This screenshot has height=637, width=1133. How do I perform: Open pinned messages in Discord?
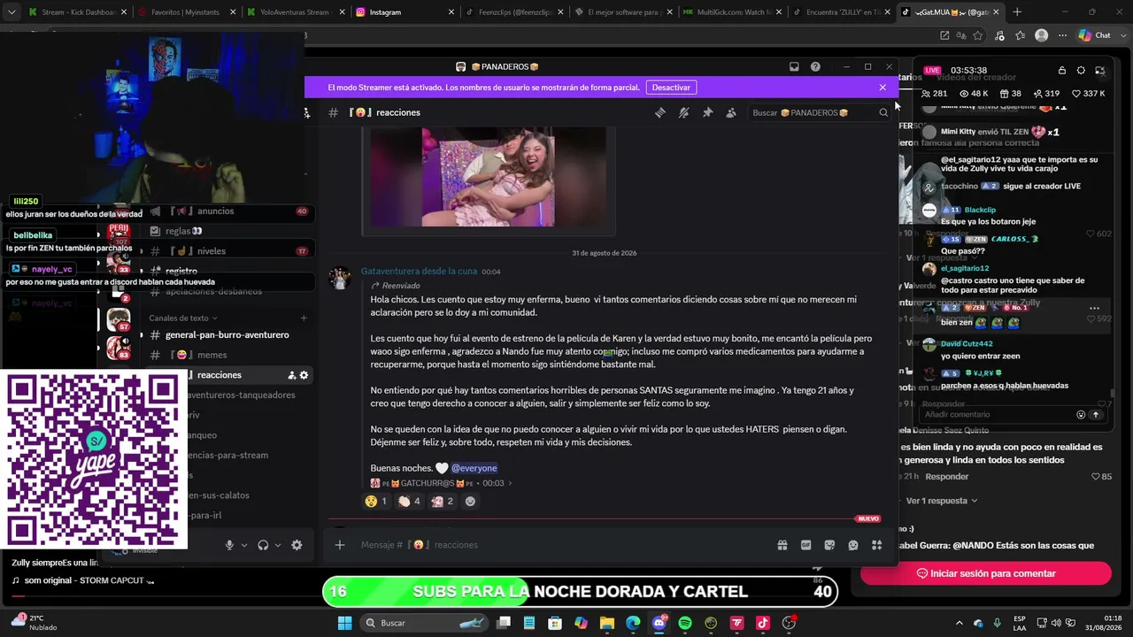[x=707, y=112]
